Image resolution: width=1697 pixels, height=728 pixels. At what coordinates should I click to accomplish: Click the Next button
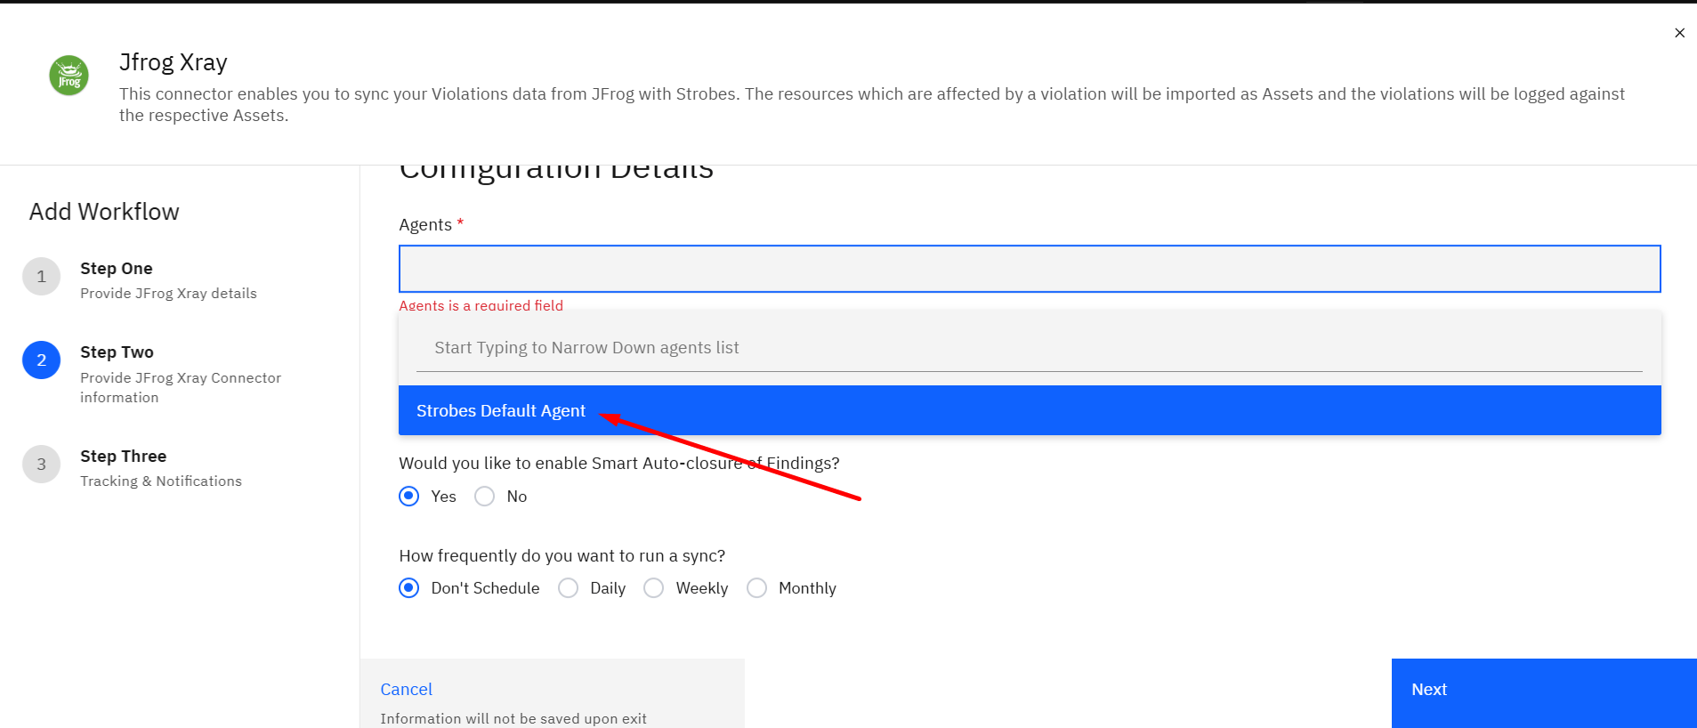click(1544, 693)
